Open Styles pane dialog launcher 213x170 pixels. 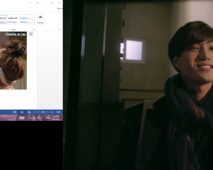(34, 29)
